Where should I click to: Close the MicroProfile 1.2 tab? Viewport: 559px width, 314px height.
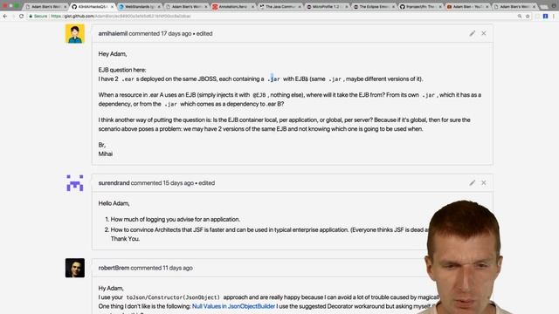tap(347, 6)
